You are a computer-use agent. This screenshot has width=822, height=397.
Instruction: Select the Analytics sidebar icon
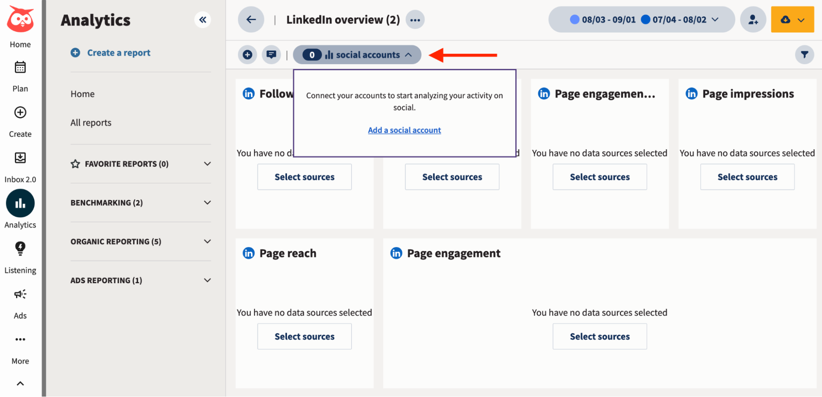pyautogui.click(x=20, y=203)
